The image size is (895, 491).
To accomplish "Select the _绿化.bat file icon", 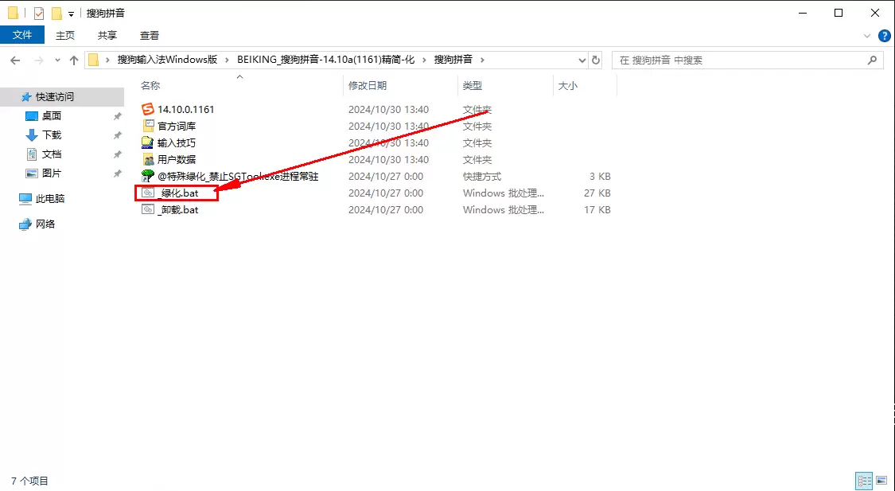I will (148, 193).
